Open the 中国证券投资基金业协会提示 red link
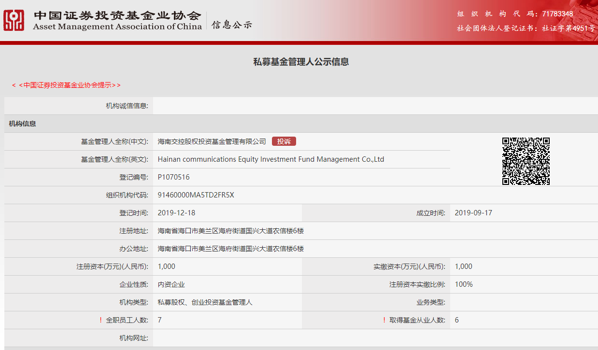Image resolution: width=598 pixels, height=350 pixels. [x=66, y=85]
